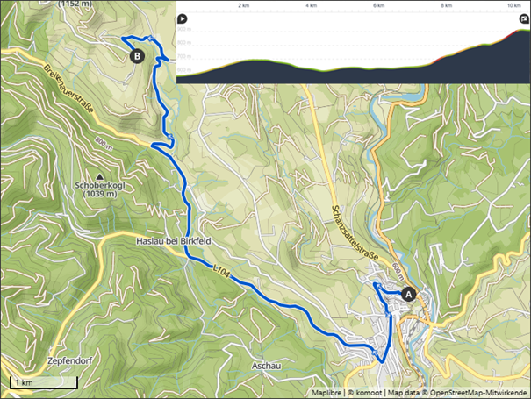
Task: Open the OpenStreetMap-Mitwirkende link
Action: (x=478, y=393)
